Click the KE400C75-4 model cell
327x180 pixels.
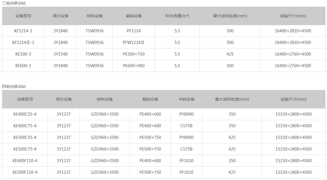pos(25,126)
